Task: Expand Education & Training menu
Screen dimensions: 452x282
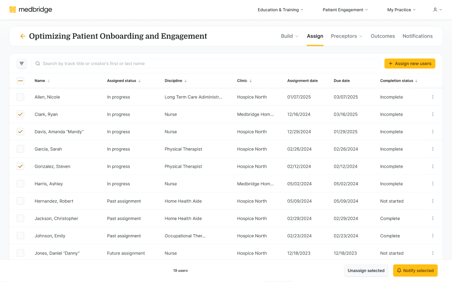Action: click(281, 9)
